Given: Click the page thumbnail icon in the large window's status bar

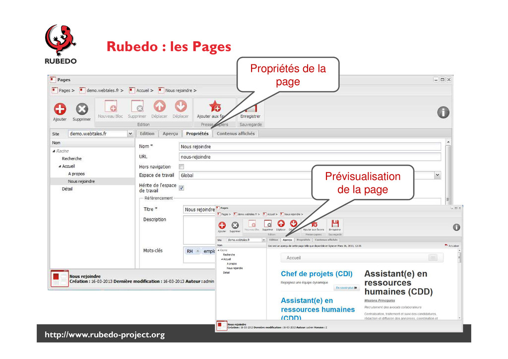Looking at the screenshot, I should [x=60, y=278].
